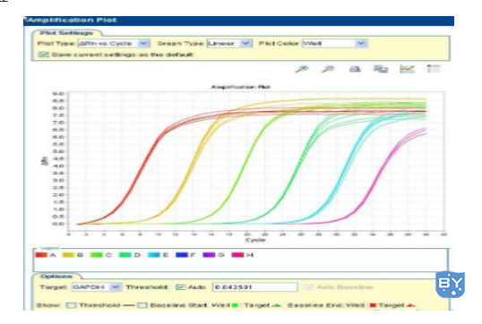Click the light green C legend swatch
This screenshot has width=482, height=324.
[96, 255]
